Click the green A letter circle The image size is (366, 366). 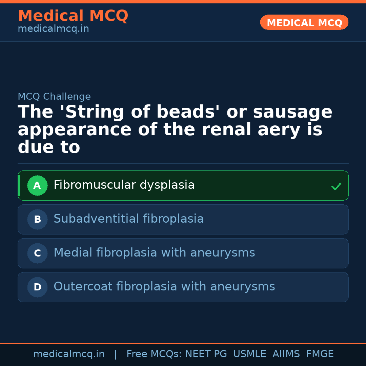(x=37, y=186)
